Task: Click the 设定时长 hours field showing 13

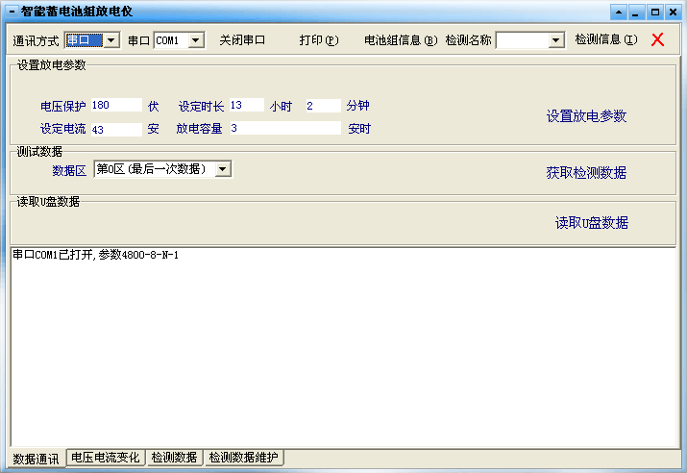Action: tap(247, 105)
